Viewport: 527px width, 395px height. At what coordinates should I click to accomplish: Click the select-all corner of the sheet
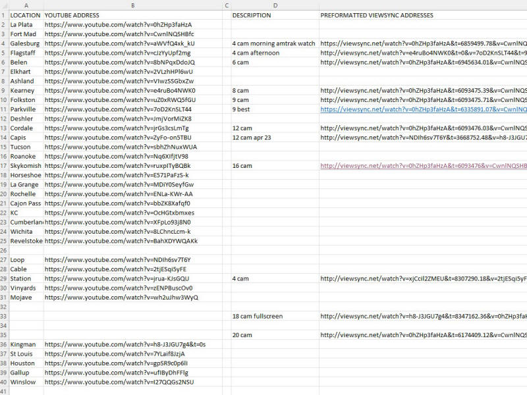click(x=4, y=5)
